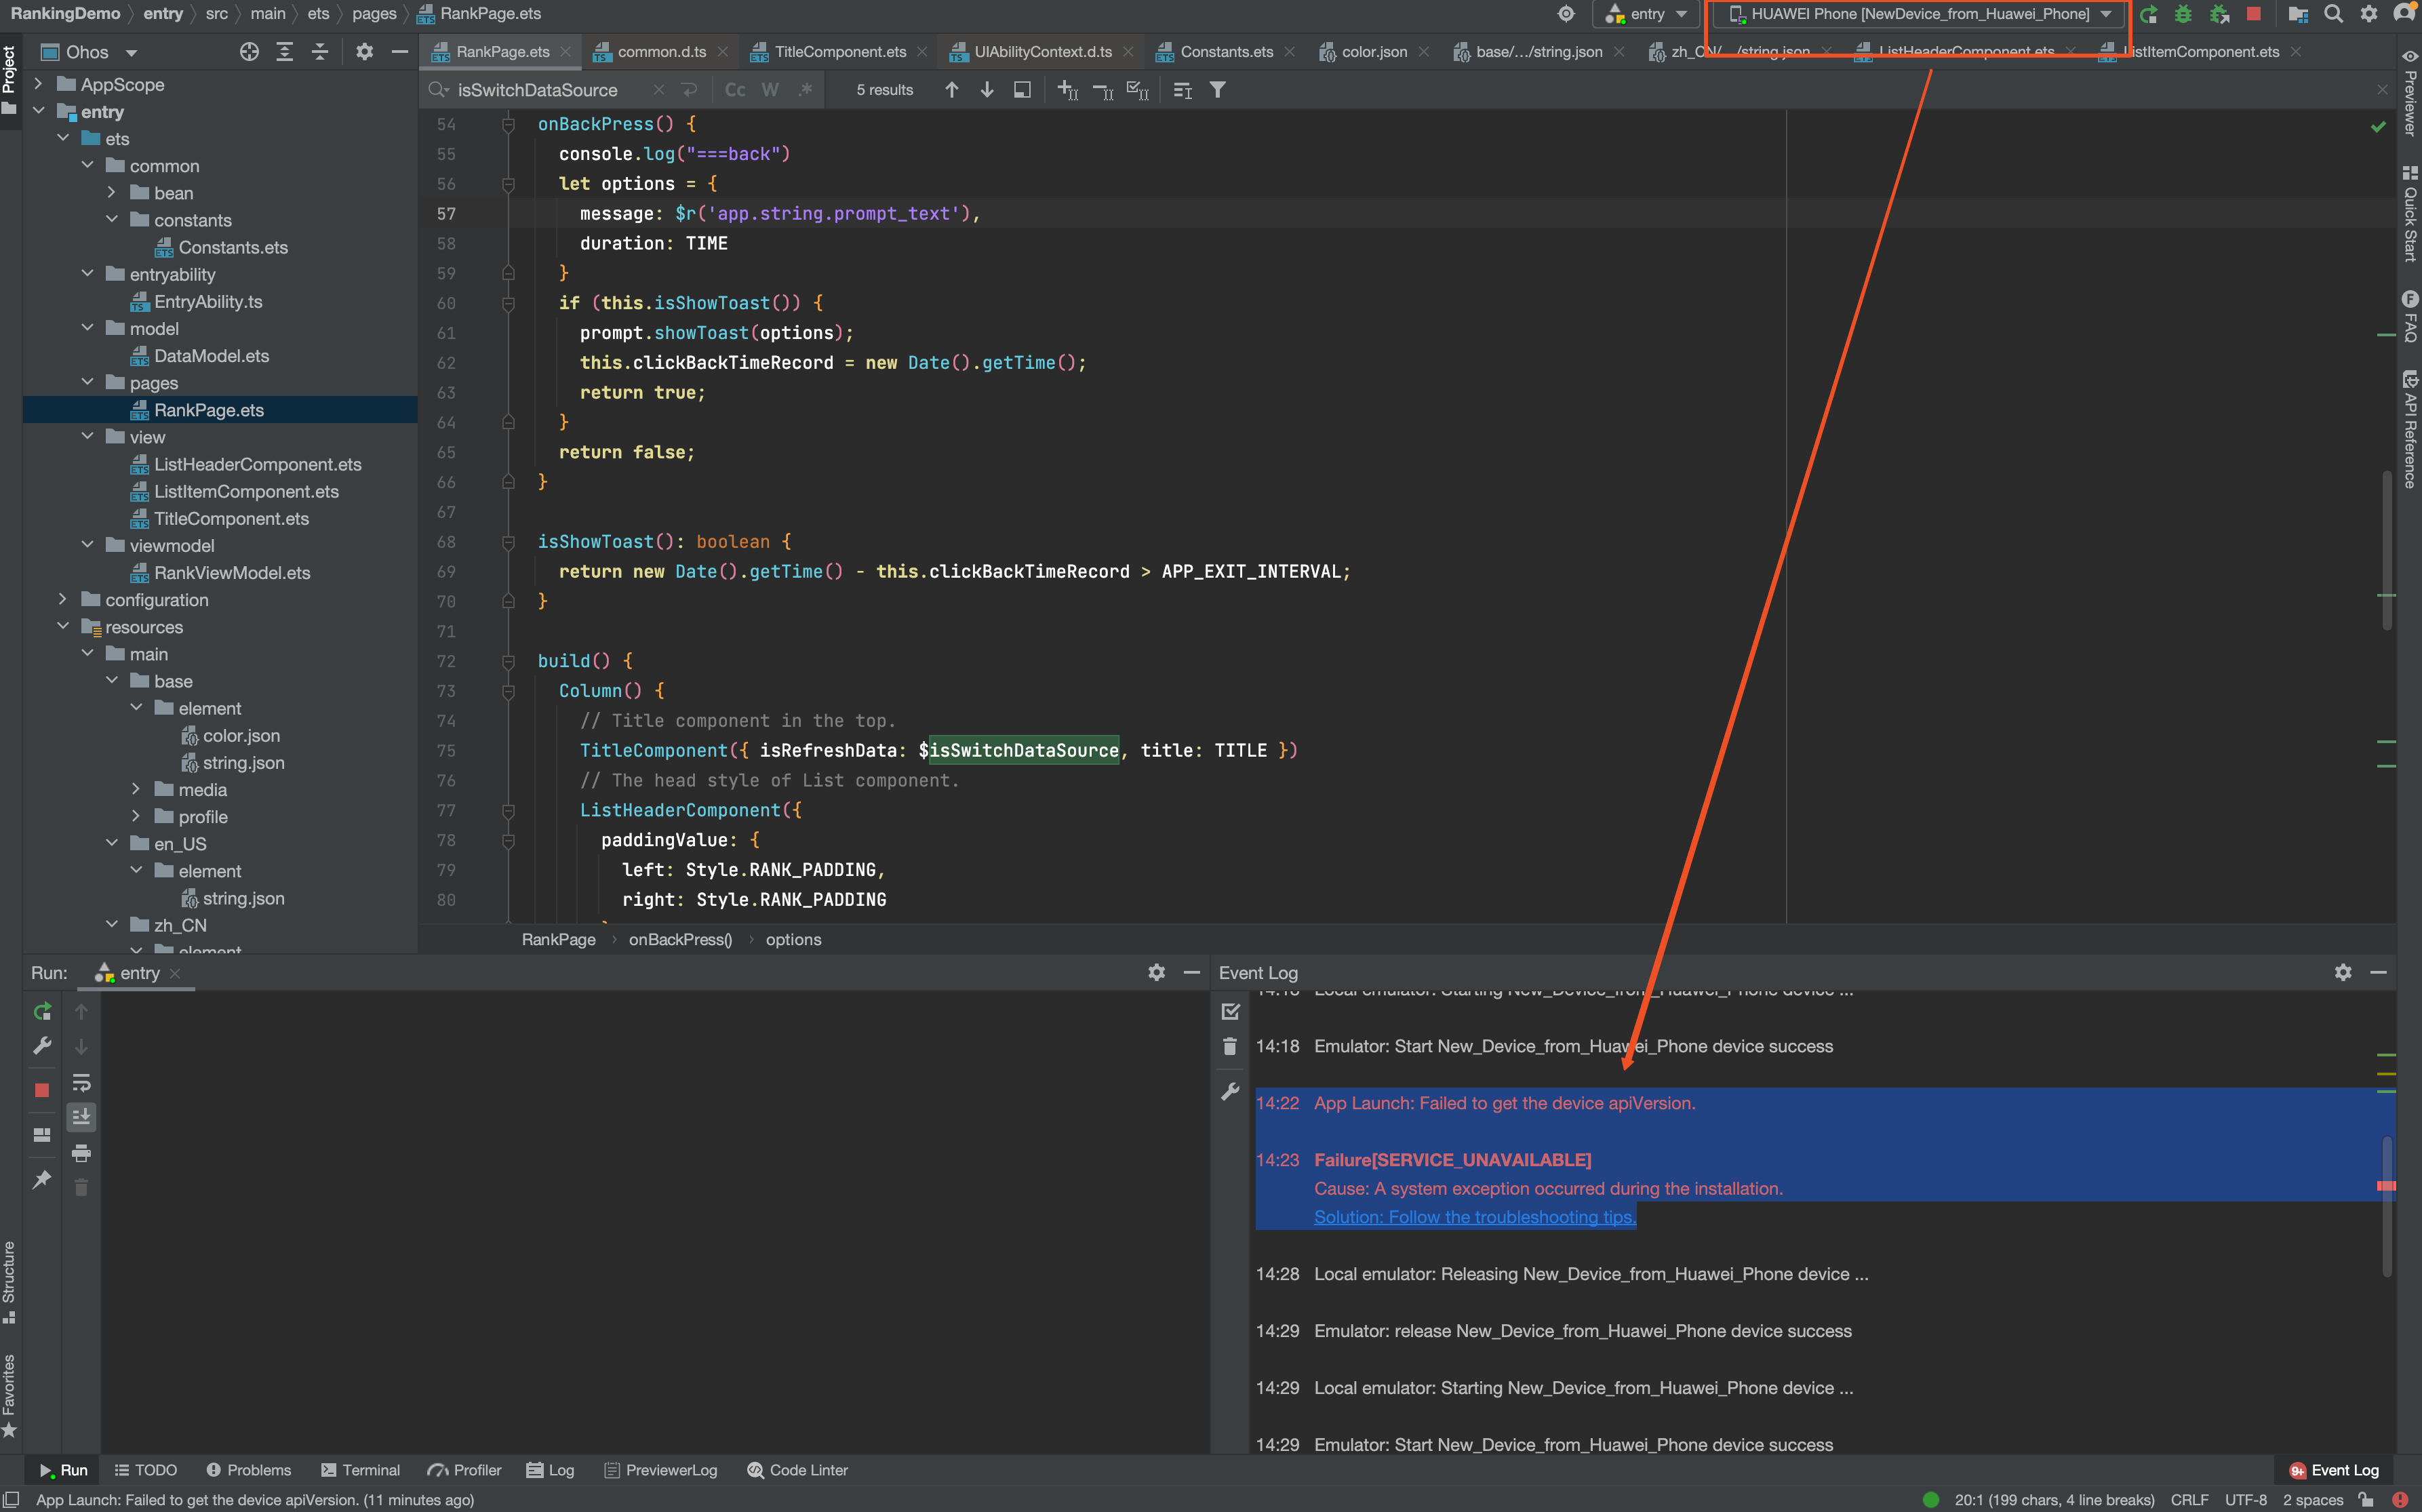2422x1512 pixels.
Task: Open RankViewModel.ets in project tree
Action: pos(231,572)
